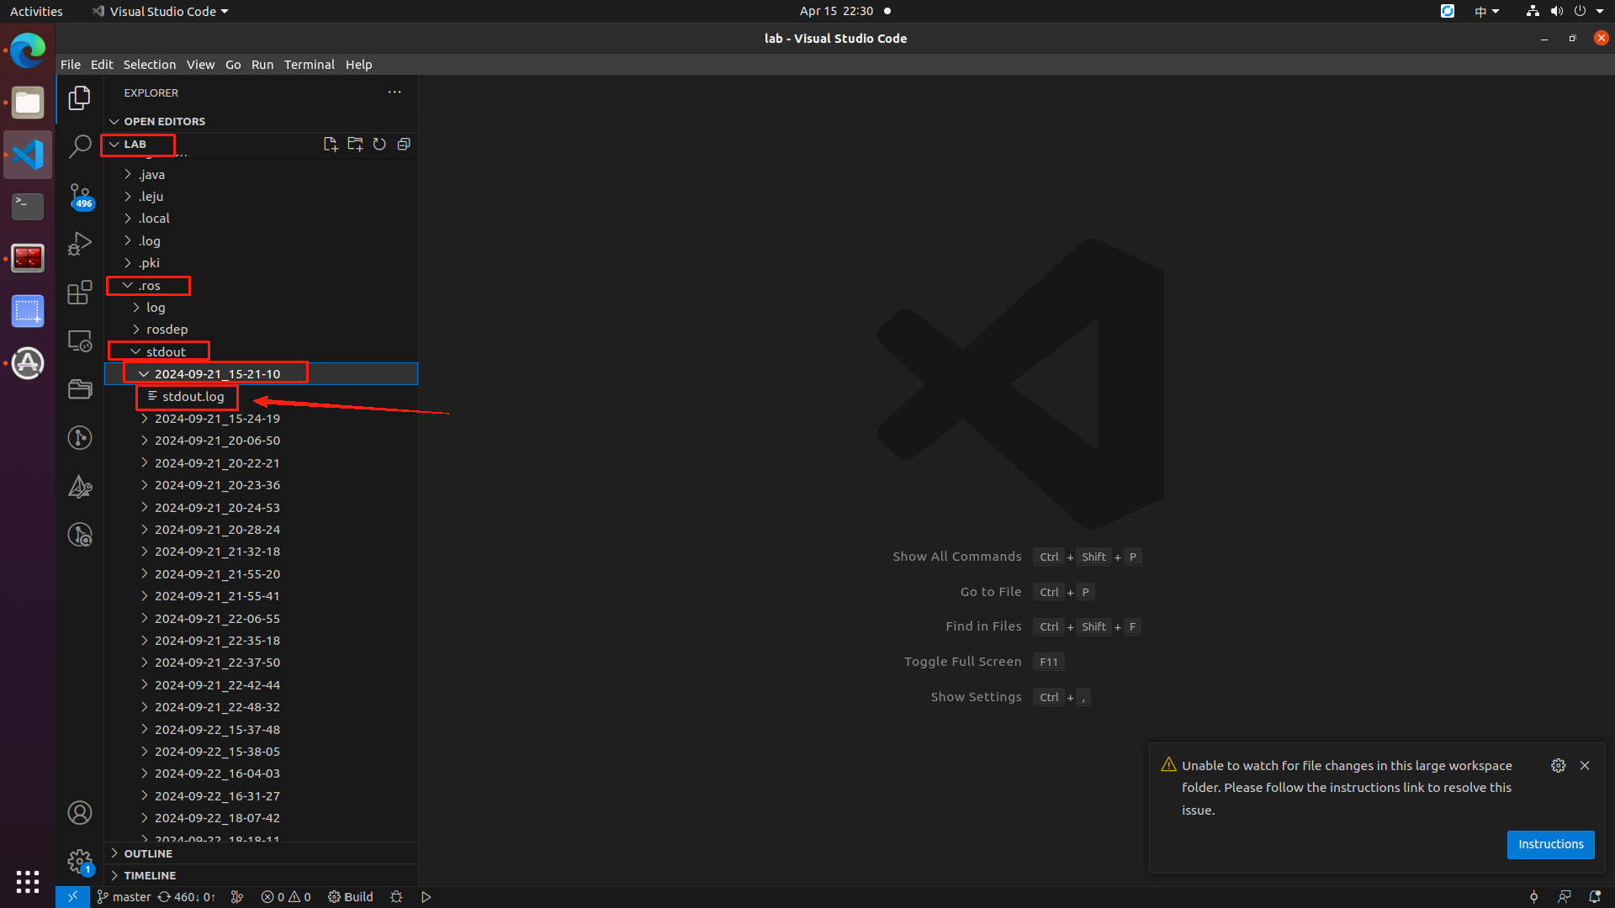This screenshot has width=1615, height=908.
Task: Refresh the Explorer file tree
Action: (379, 143)
